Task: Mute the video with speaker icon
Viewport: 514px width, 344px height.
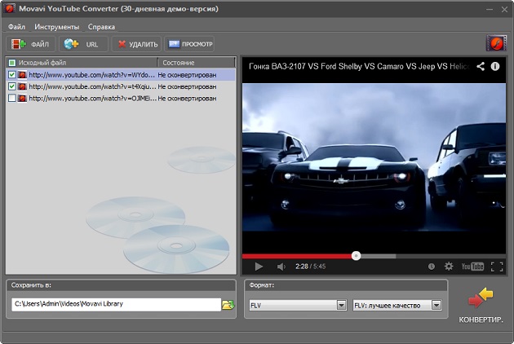Action: tap(281, 267)
